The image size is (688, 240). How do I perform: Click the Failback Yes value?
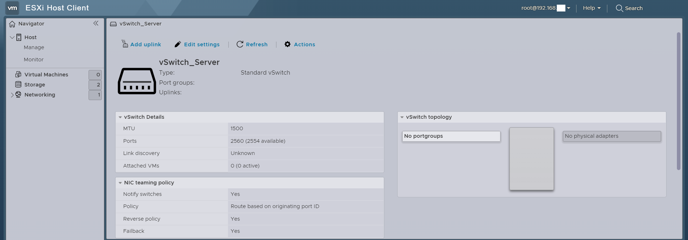(x=235, y=231)
